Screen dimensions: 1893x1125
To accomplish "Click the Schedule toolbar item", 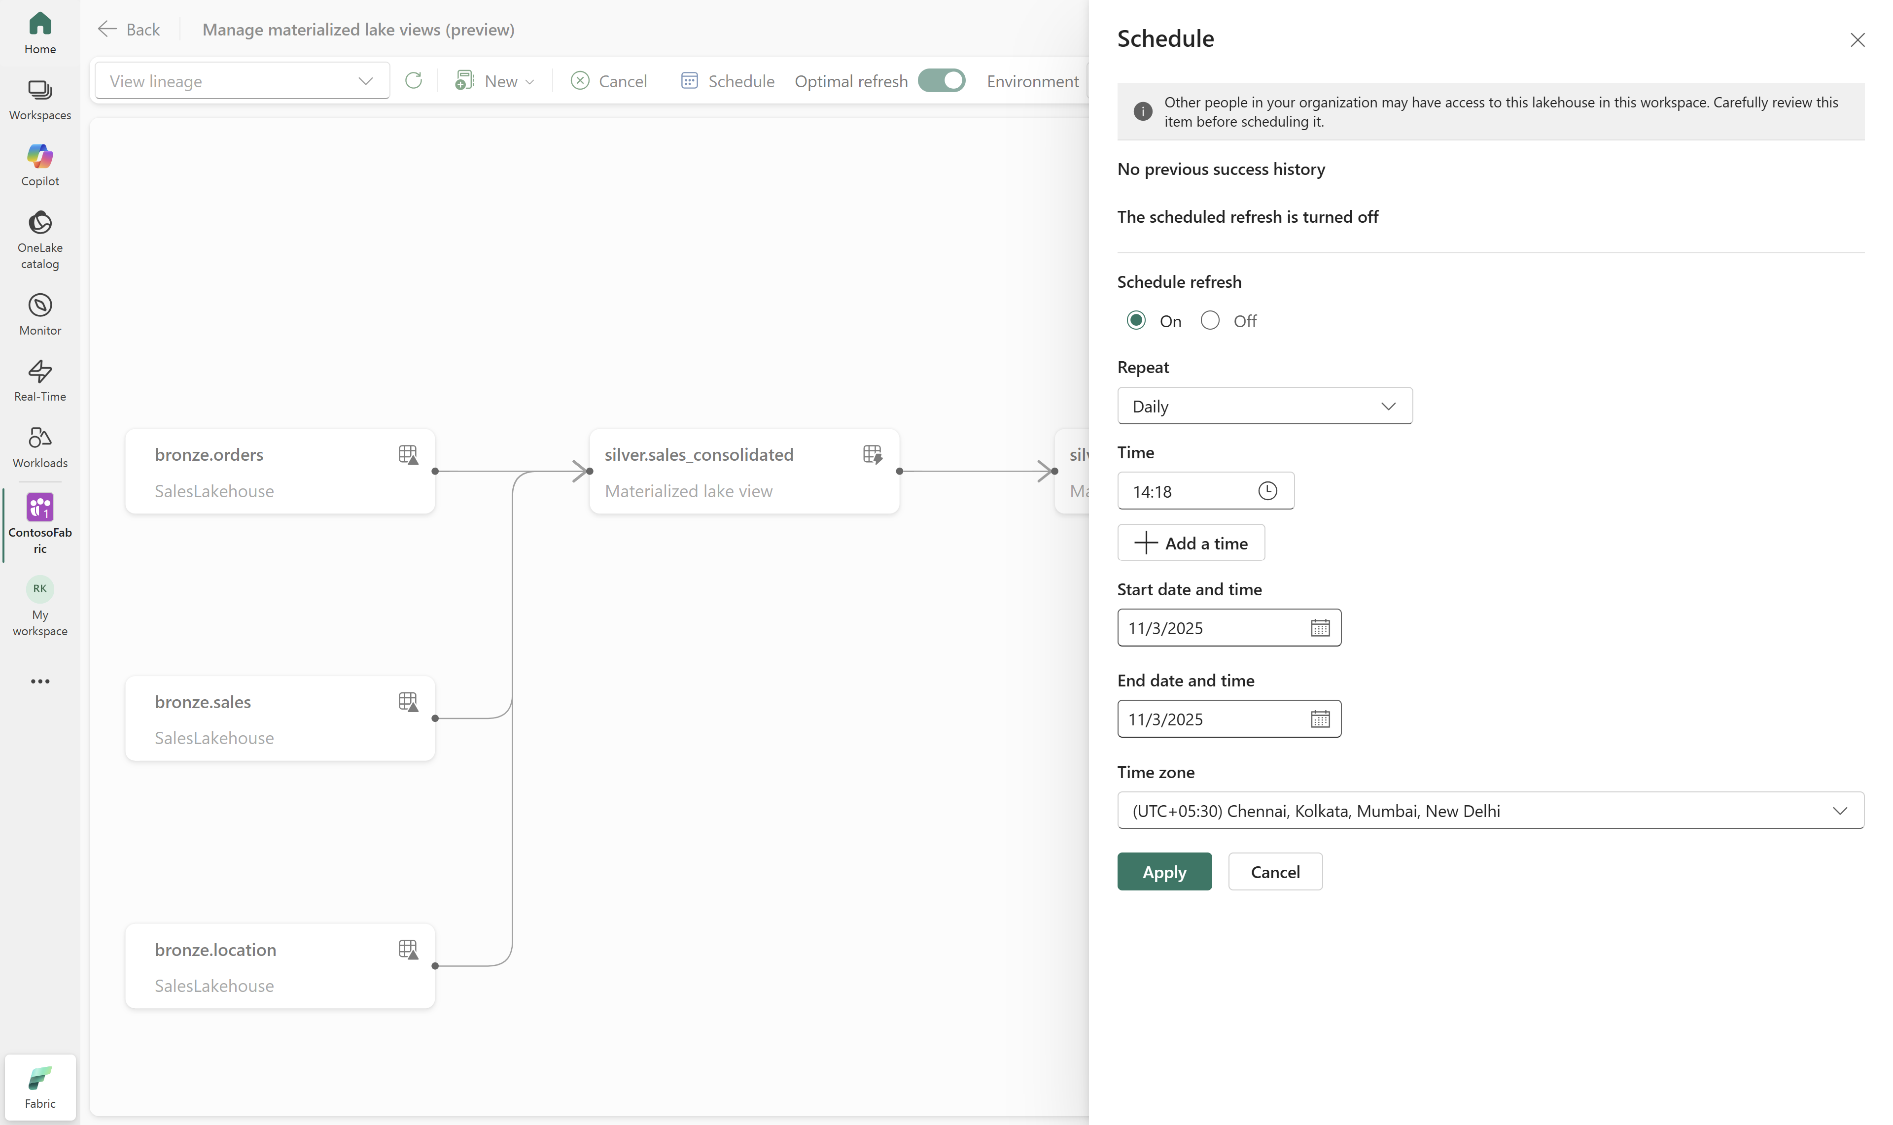I will (x=727, y=81).
